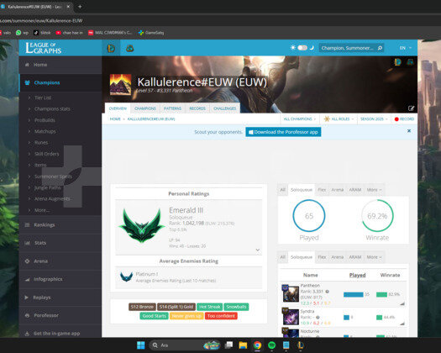Expand the More... entry in the sidebar

42,210
